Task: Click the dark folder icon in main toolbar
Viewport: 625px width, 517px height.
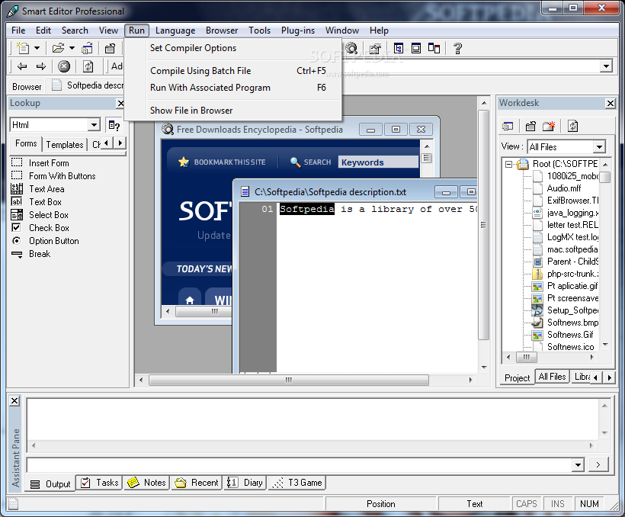Action: point(110,48)
